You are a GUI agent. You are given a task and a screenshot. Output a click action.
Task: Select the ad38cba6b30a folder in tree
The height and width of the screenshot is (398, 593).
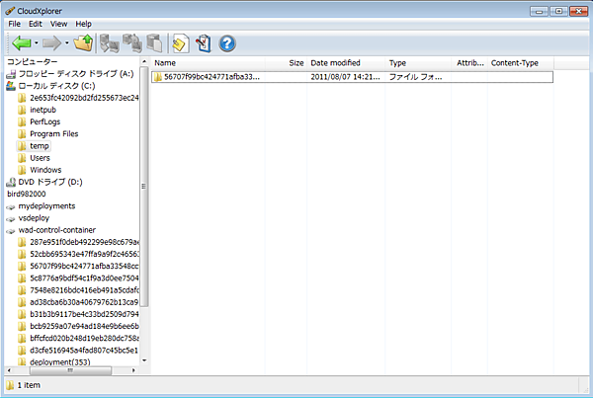coord(78,302)
